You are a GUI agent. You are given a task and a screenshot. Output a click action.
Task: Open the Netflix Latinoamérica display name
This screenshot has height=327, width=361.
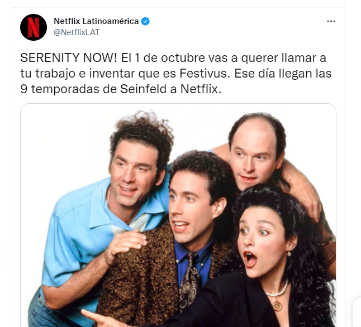pos(96,21)
